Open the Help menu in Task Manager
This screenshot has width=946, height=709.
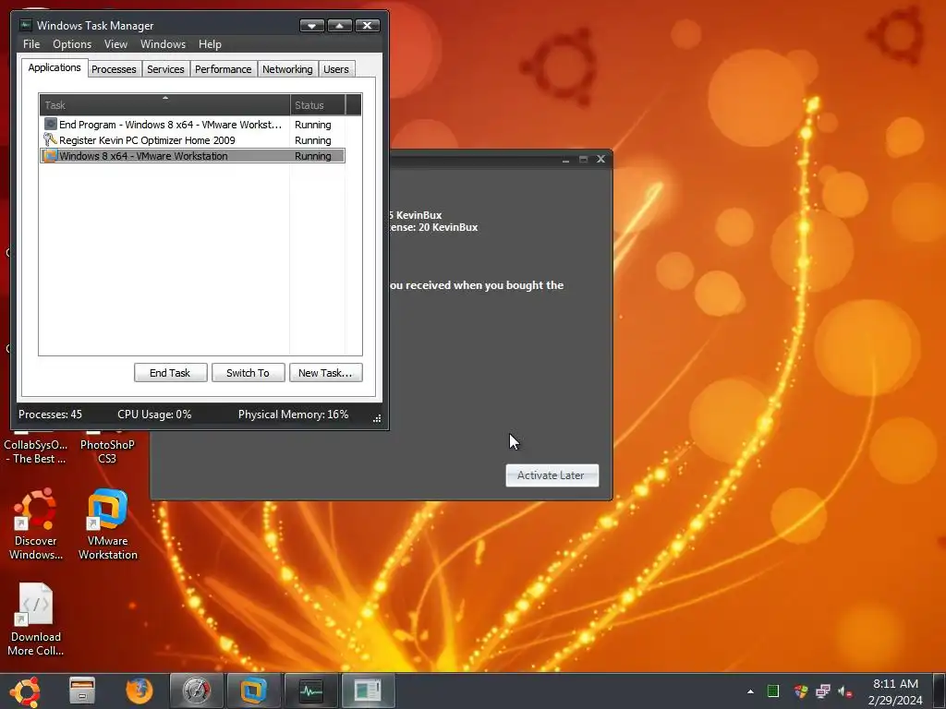pos(210,44)
